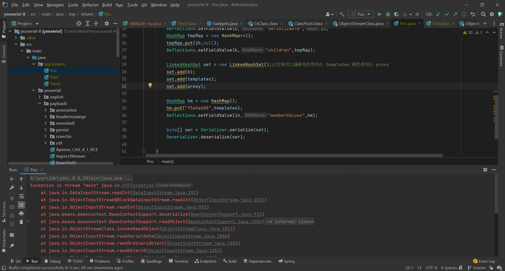Open DataInputStream.java:392 stack link
505x271 pixels.
(x=164, y=193)
